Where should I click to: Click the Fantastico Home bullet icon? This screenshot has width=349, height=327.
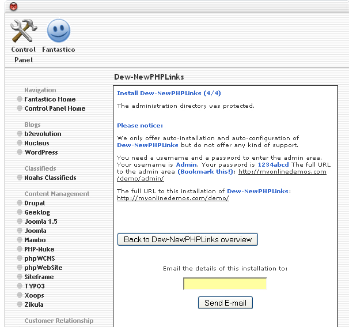tap(20, 99)
